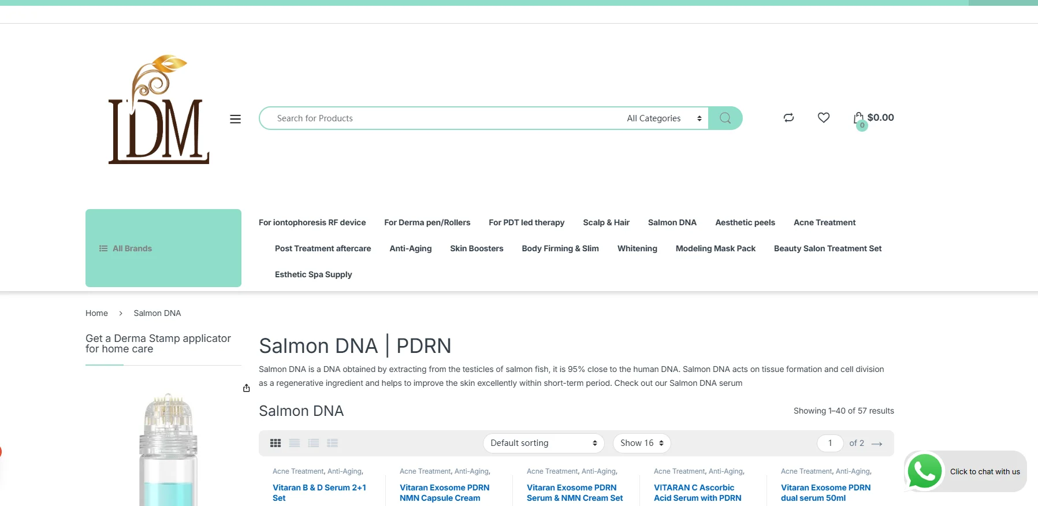
Task: Open the hamburger menu icon
Action: tap(235, 119)
